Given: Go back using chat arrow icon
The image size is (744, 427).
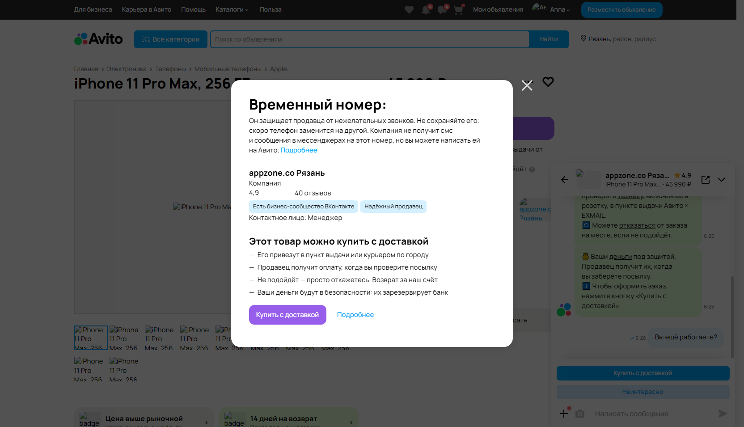Looking at the screenshot, I should pyautogui.click(x=565, y=180).
